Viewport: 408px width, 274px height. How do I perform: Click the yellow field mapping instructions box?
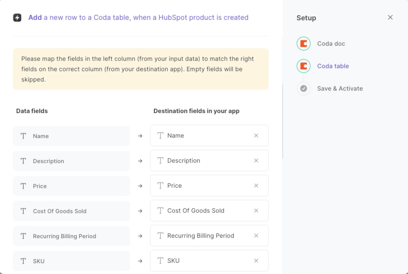click(141, 69)
